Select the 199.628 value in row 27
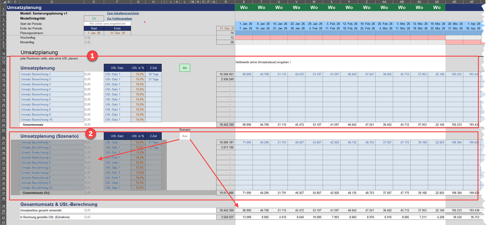The height and width of the screenshot is (225, 487). (x=472, y=143)
